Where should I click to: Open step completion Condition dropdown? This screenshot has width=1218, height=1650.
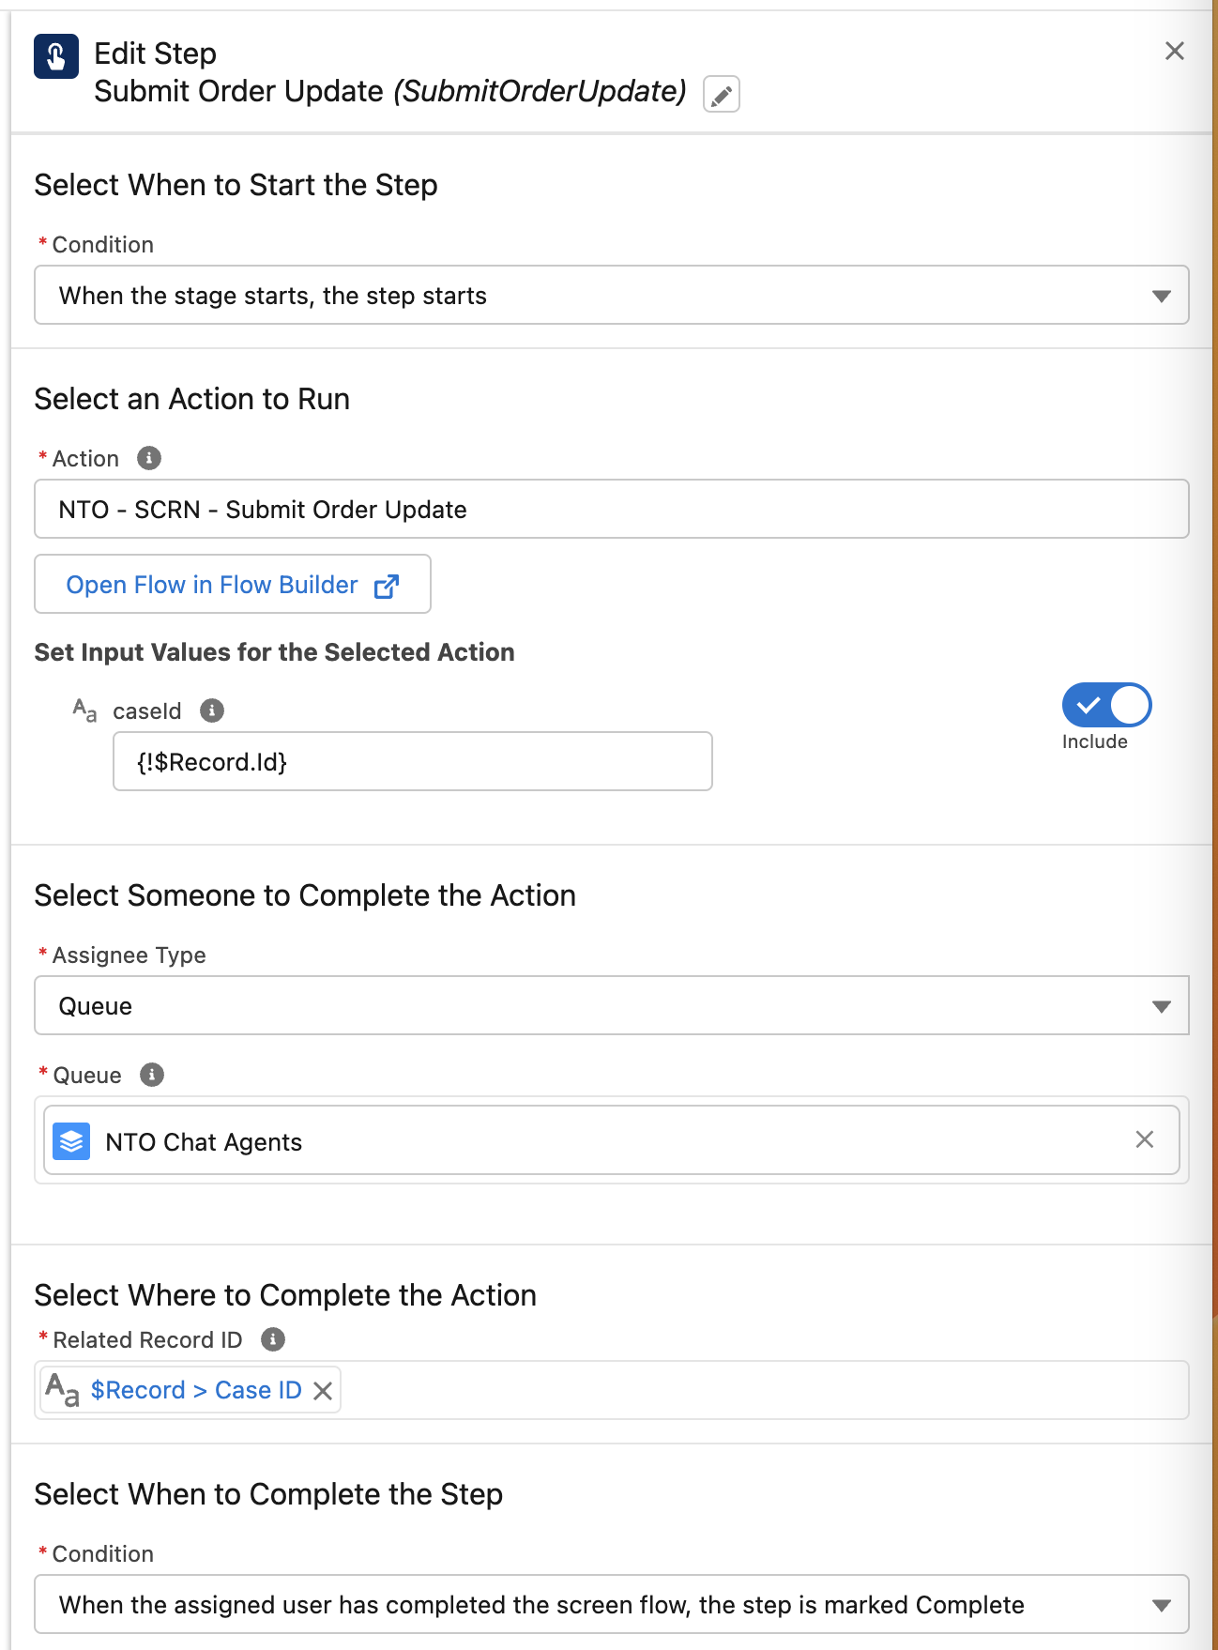[612, 1604]
